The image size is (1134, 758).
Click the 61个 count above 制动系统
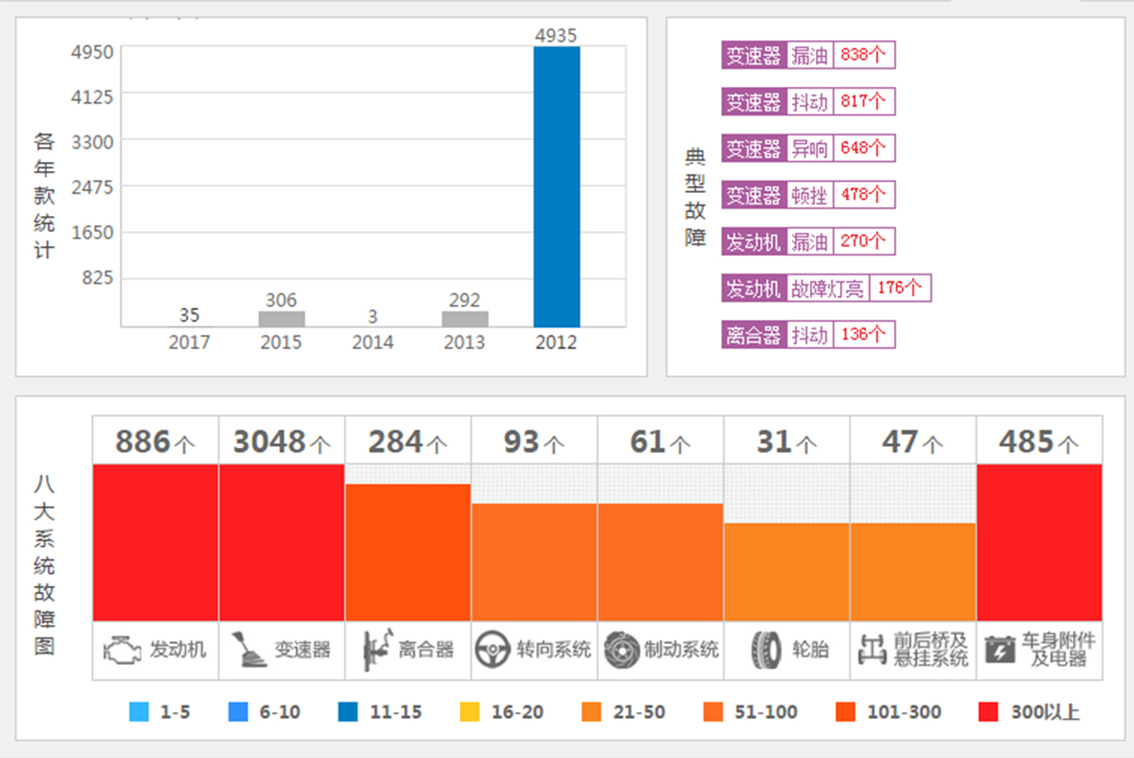(x=661, y=441)
